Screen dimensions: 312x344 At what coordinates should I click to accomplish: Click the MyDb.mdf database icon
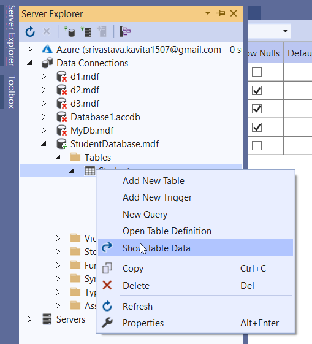[62, 131]
